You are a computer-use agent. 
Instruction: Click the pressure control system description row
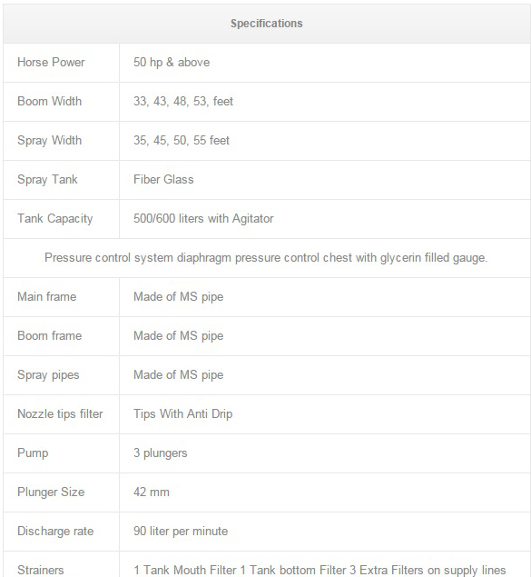(x=267, y=258)
